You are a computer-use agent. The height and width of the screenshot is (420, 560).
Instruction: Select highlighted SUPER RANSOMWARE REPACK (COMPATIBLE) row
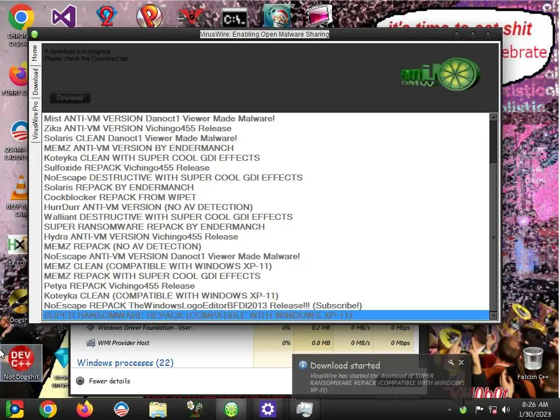click(x=266, y=316)
